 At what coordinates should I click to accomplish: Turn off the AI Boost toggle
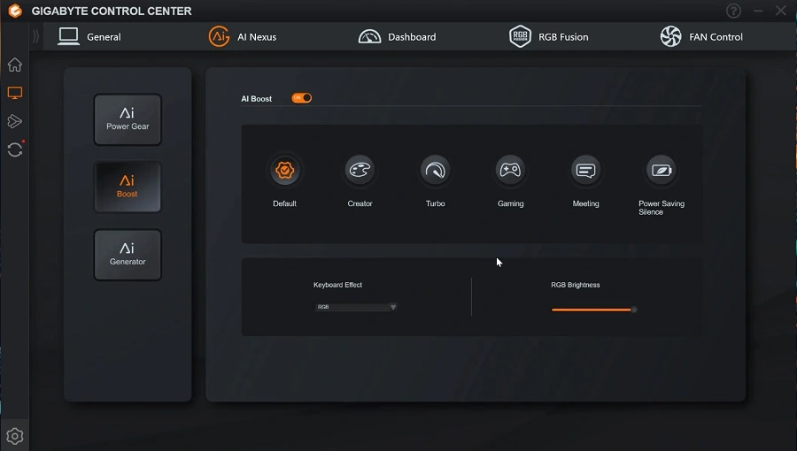click(x=301, y=98)
